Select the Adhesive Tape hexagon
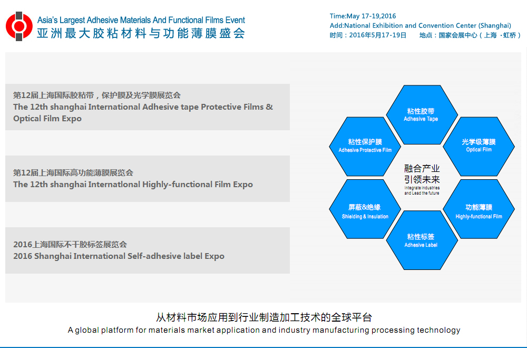 421,115
